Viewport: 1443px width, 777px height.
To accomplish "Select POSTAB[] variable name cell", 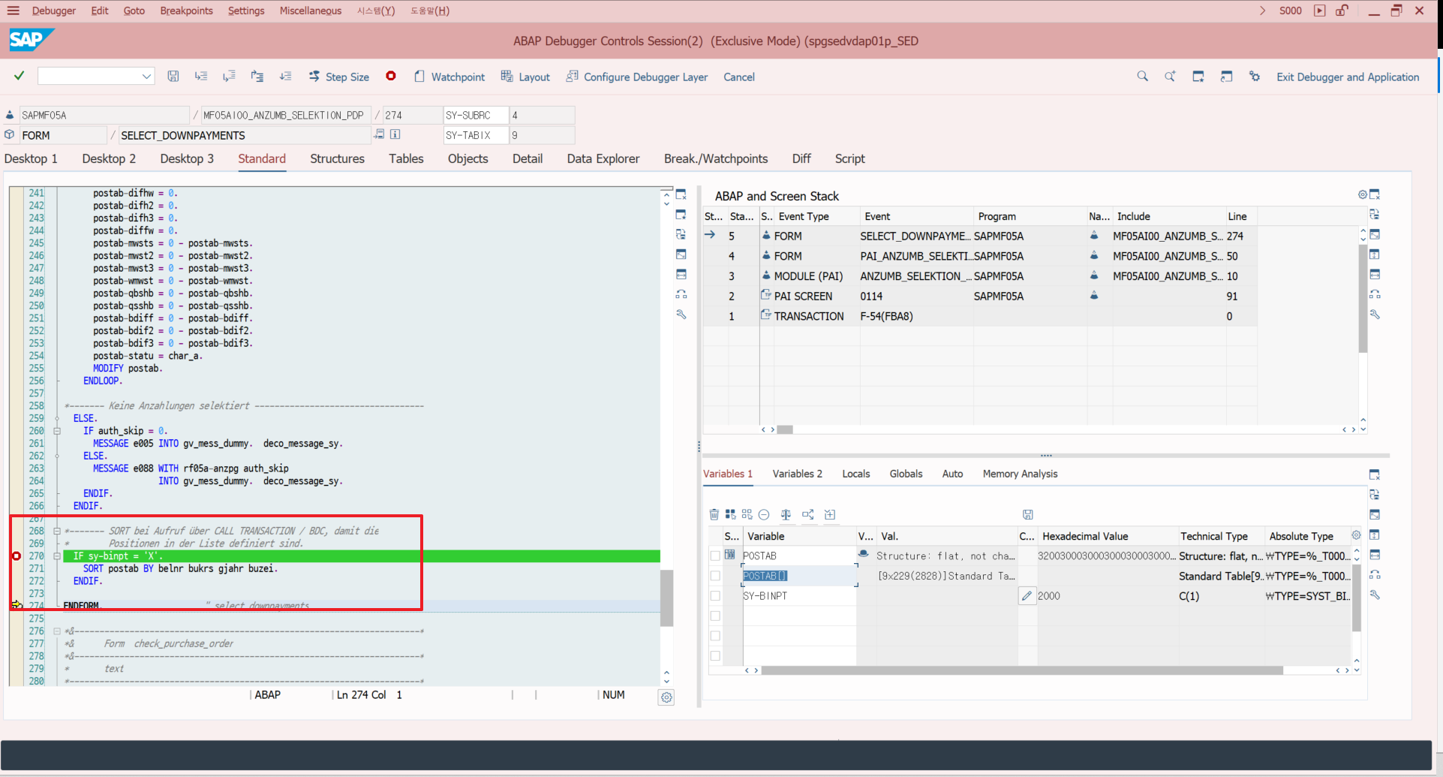I will (x=799, y=576).
